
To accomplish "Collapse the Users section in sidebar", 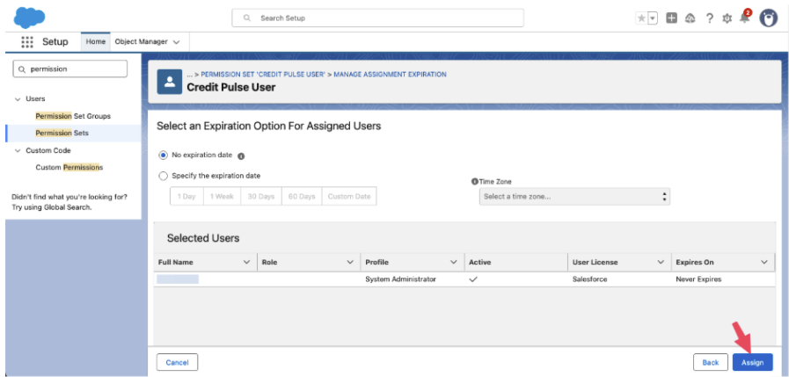I will point(18,99).
